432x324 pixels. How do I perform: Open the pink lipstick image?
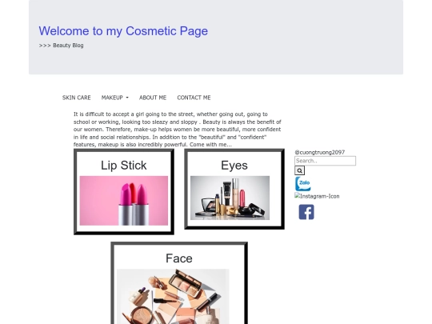pos(124,201)
